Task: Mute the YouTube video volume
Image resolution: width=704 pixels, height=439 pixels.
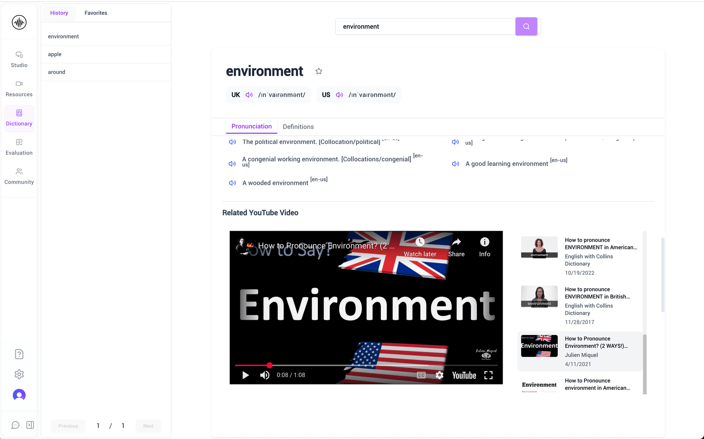Action: 264,375
